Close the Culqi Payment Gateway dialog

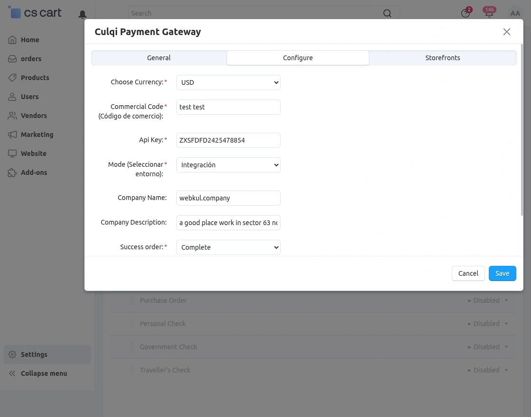(507, 31)
